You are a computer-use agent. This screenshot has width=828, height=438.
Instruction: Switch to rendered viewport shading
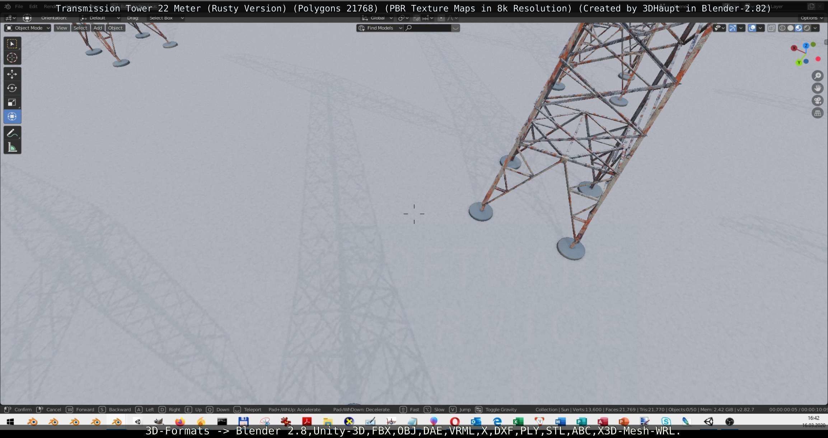(x=807, y=28)
